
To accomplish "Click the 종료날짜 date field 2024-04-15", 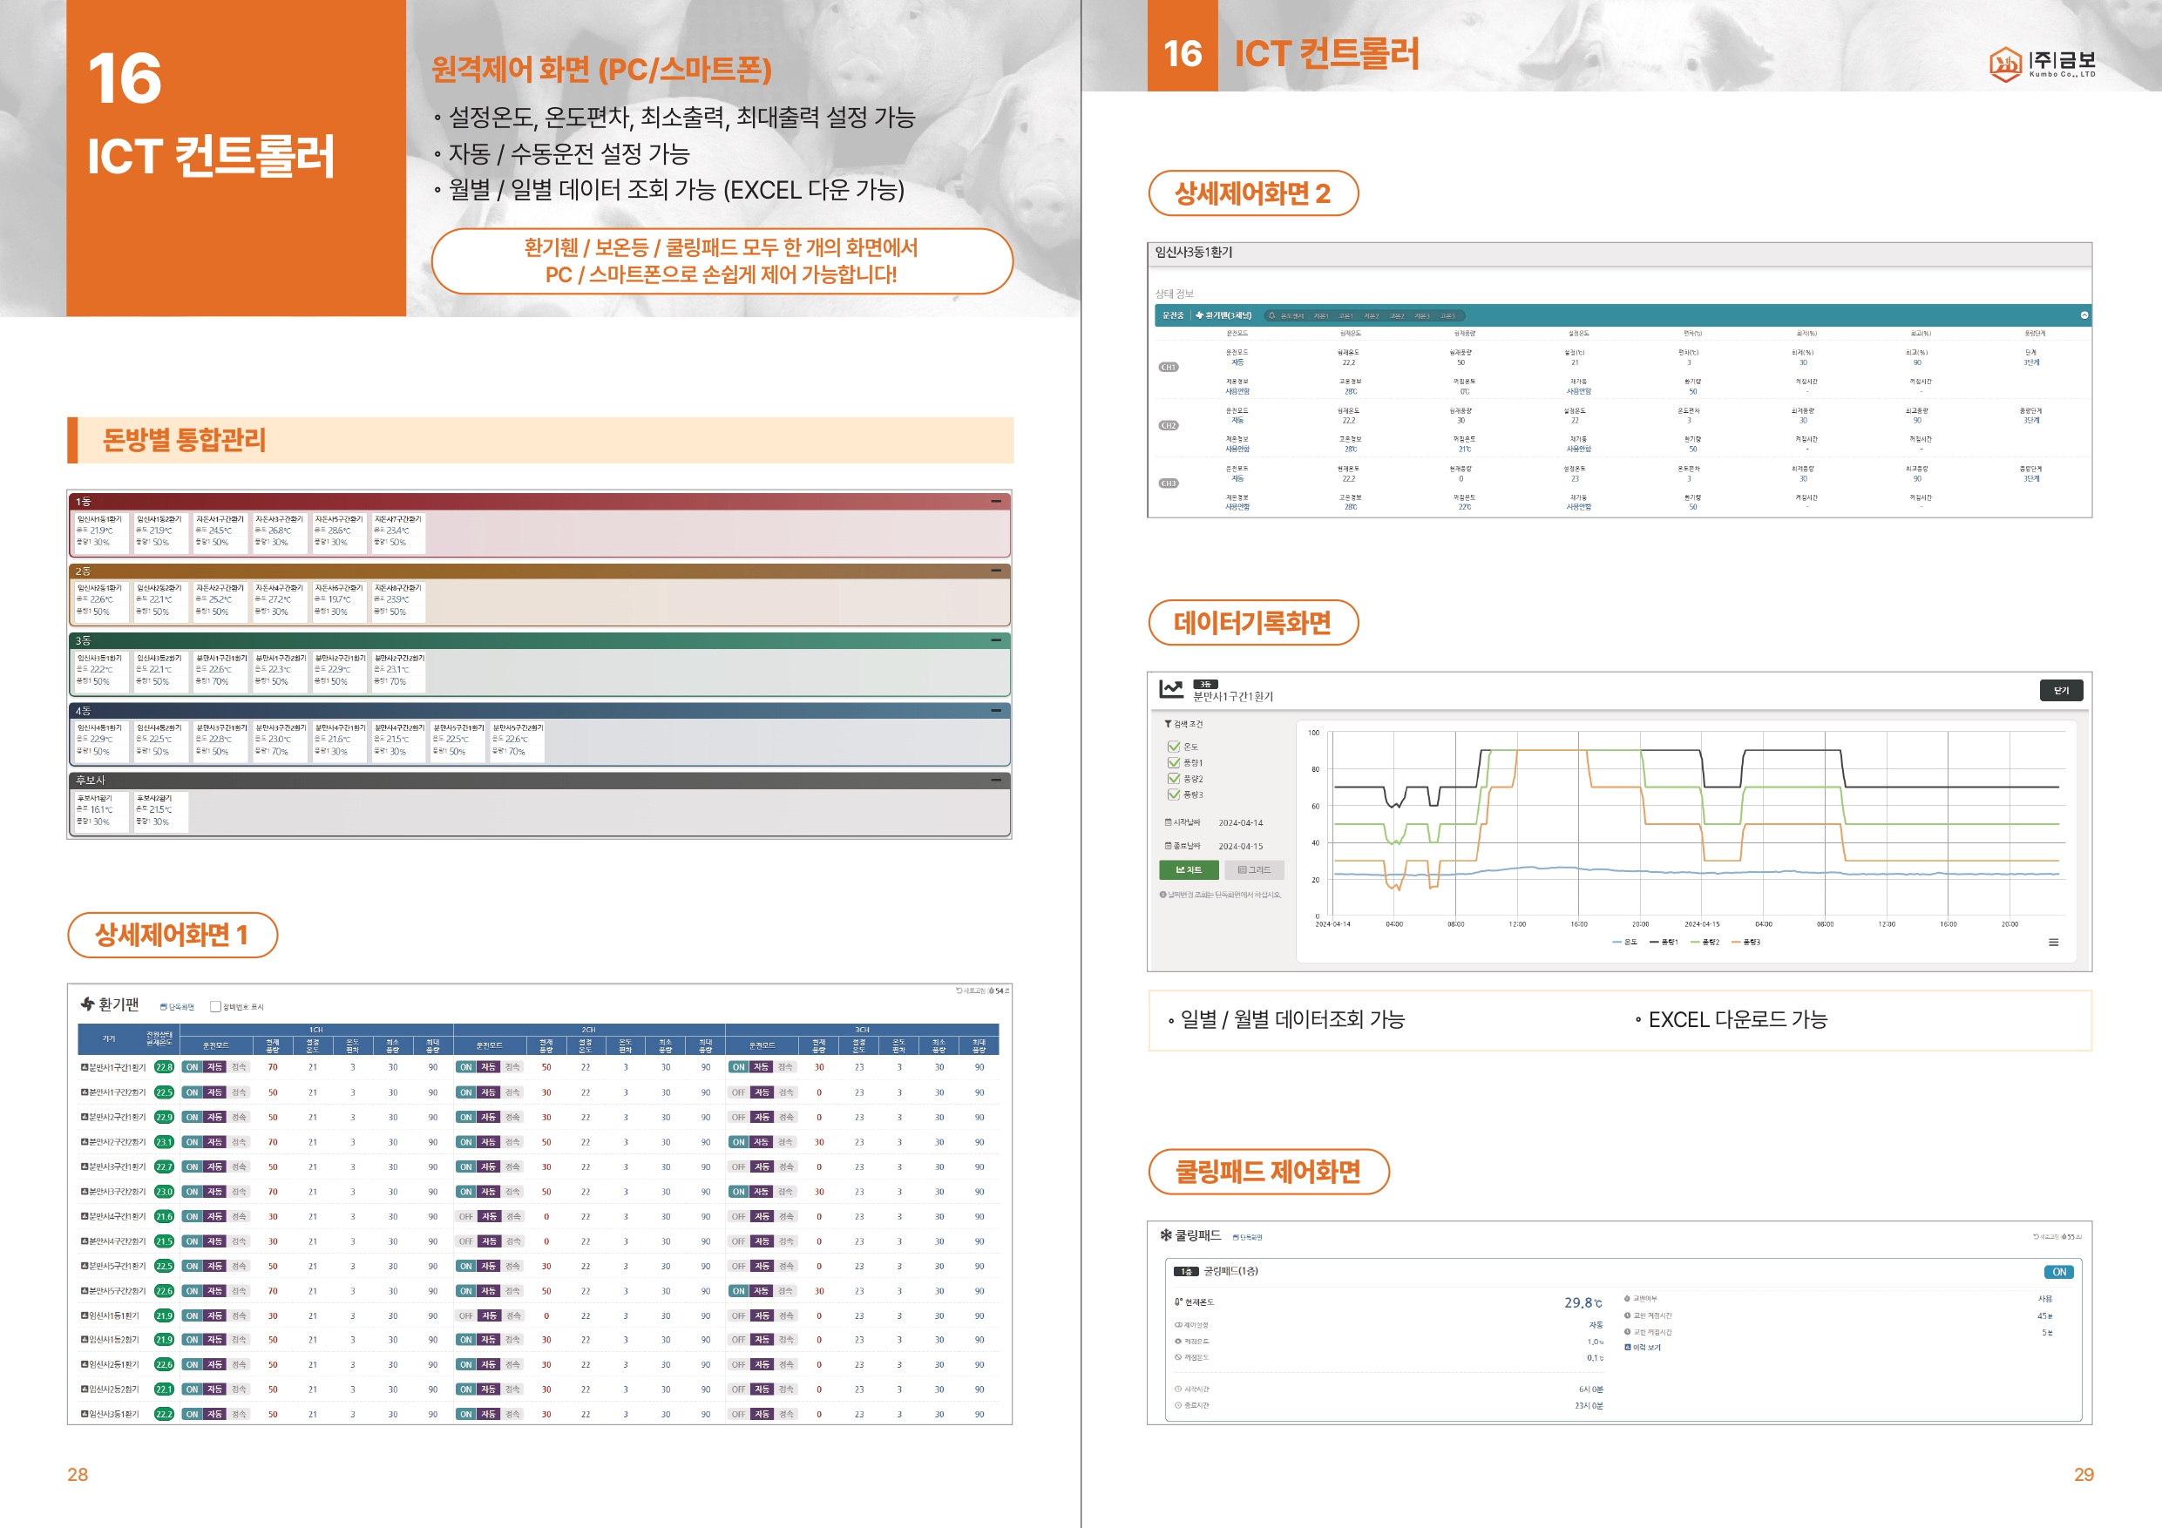I will pyautogui.click(x=1240, y=847).
